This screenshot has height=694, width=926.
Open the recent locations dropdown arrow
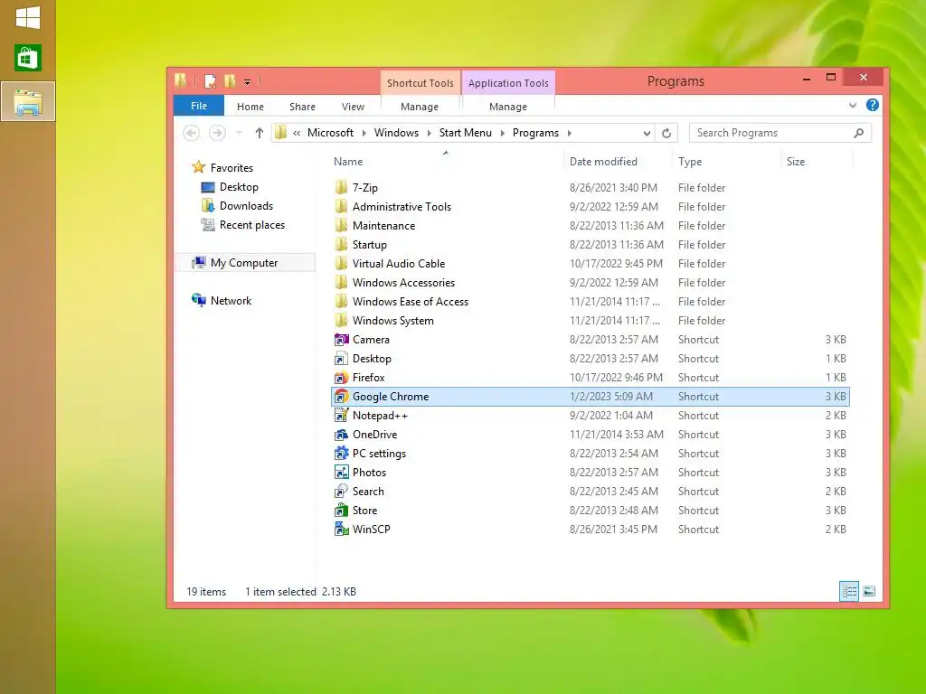tap(239, 133)
